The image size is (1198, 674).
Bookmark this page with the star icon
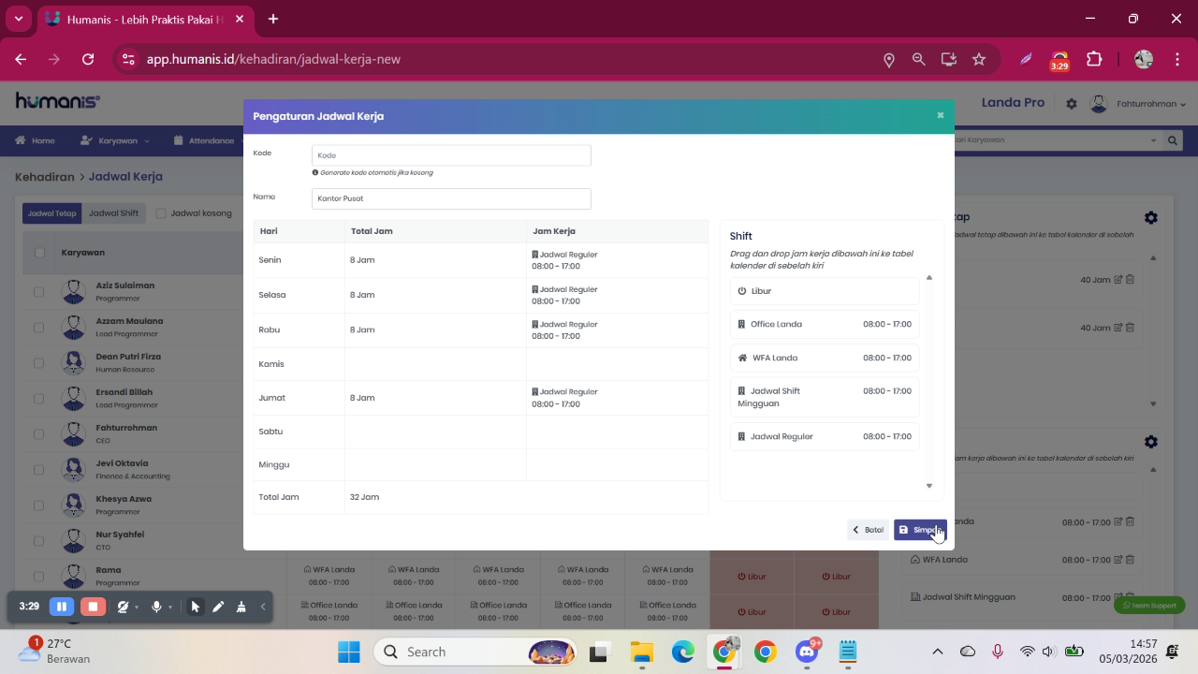pos(979,59)
